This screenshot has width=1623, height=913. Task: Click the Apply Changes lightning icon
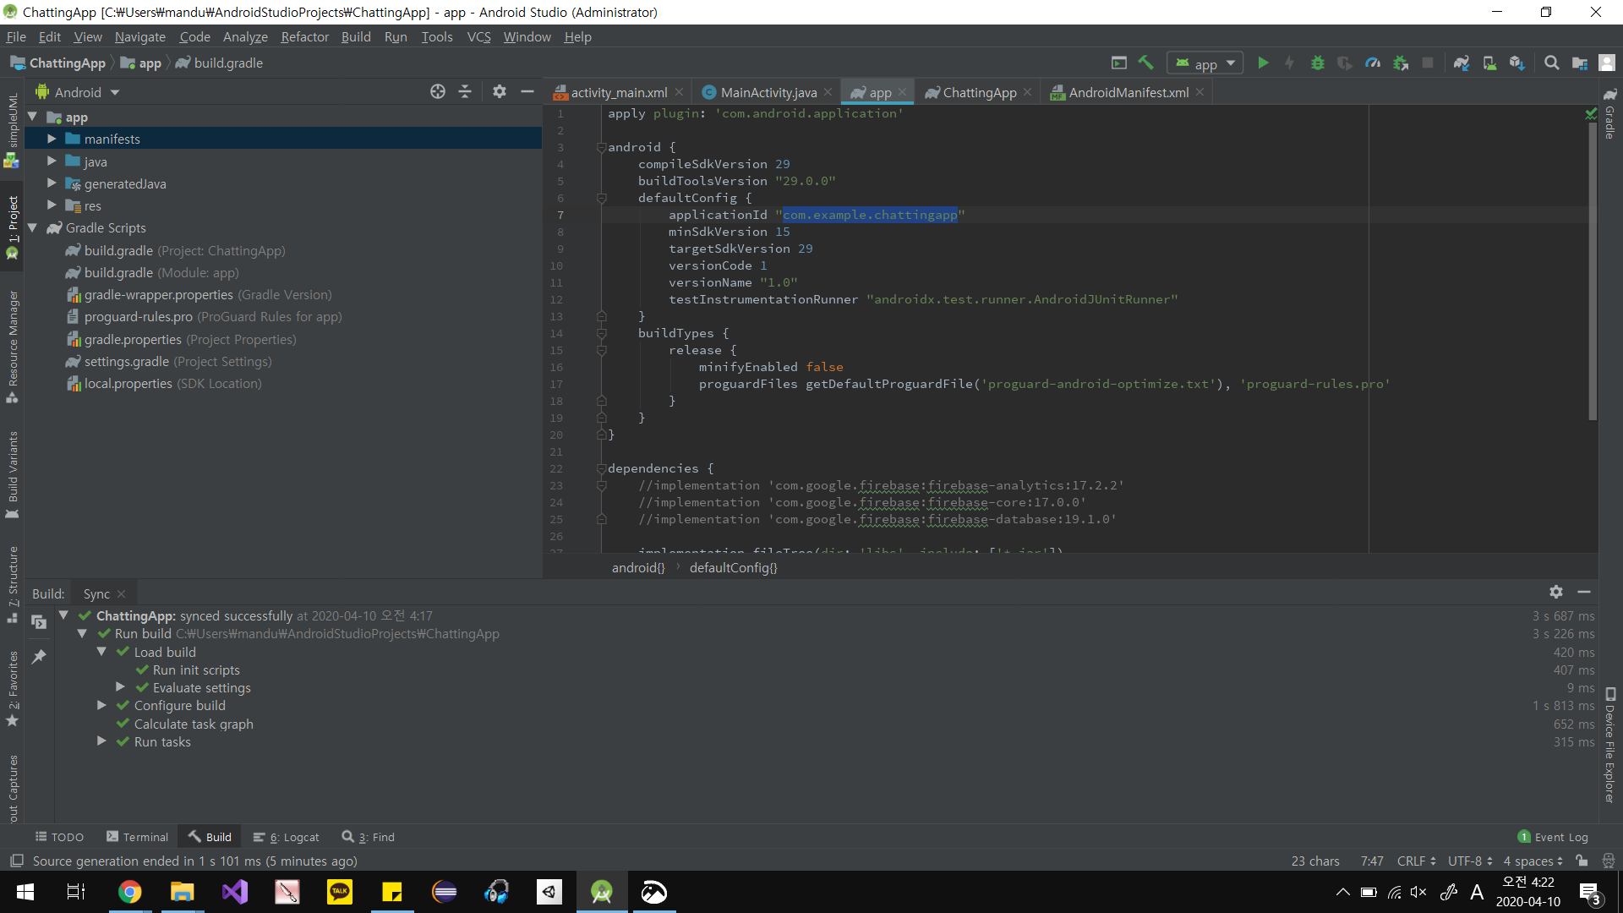tap(1289, 63)
